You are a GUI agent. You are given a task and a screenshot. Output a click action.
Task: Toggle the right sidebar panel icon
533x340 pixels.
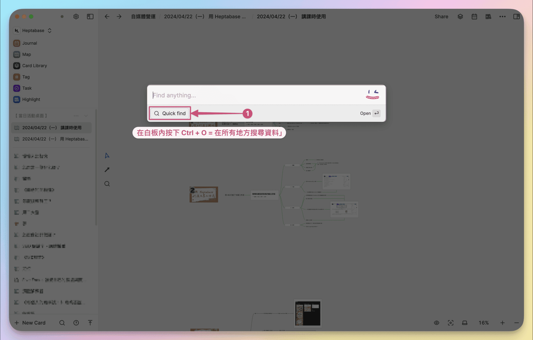click(516, 17)
